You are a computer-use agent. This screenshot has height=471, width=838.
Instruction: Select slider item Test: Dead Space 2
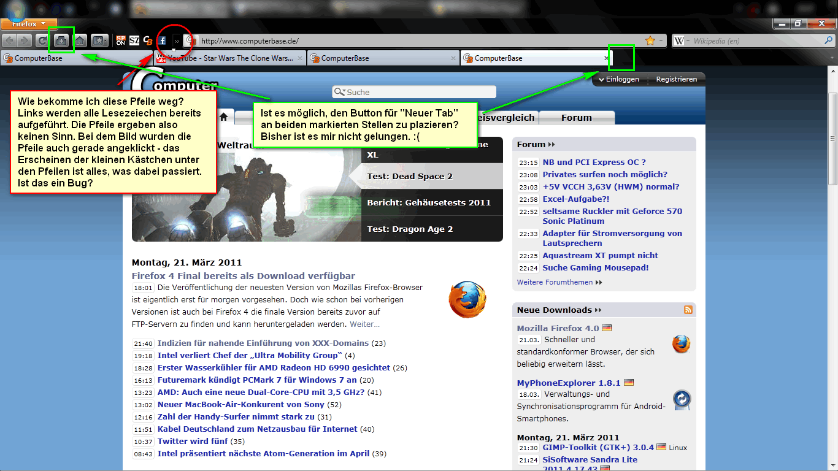click(432, 176)
